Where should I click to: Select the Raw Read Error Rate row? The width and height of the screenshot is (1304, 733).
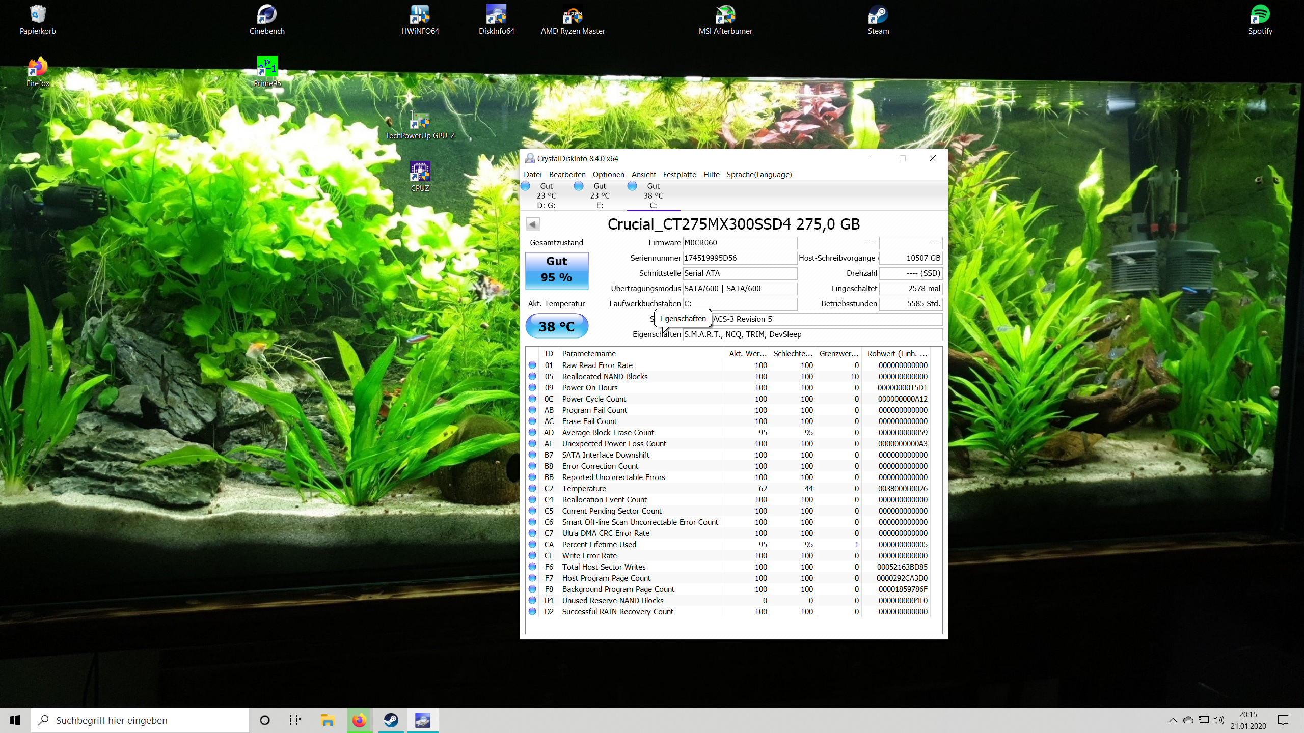[x=728, y=365]
